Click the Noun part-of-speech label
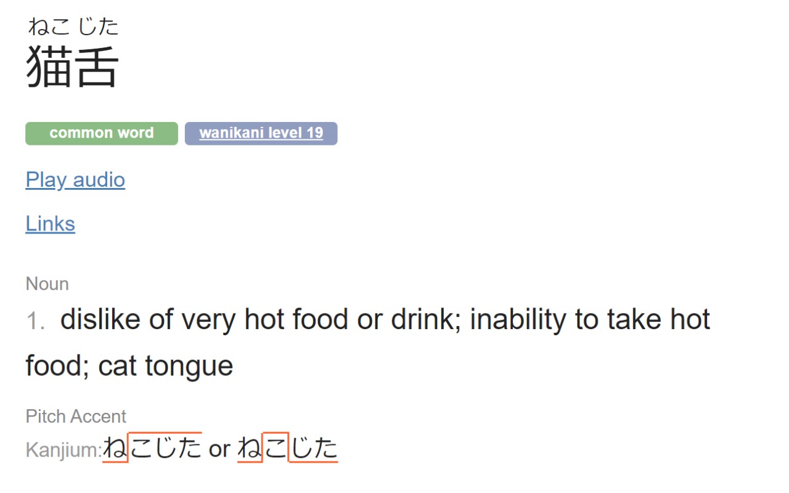This screenshot has height=493, width=789. [47, 284]
